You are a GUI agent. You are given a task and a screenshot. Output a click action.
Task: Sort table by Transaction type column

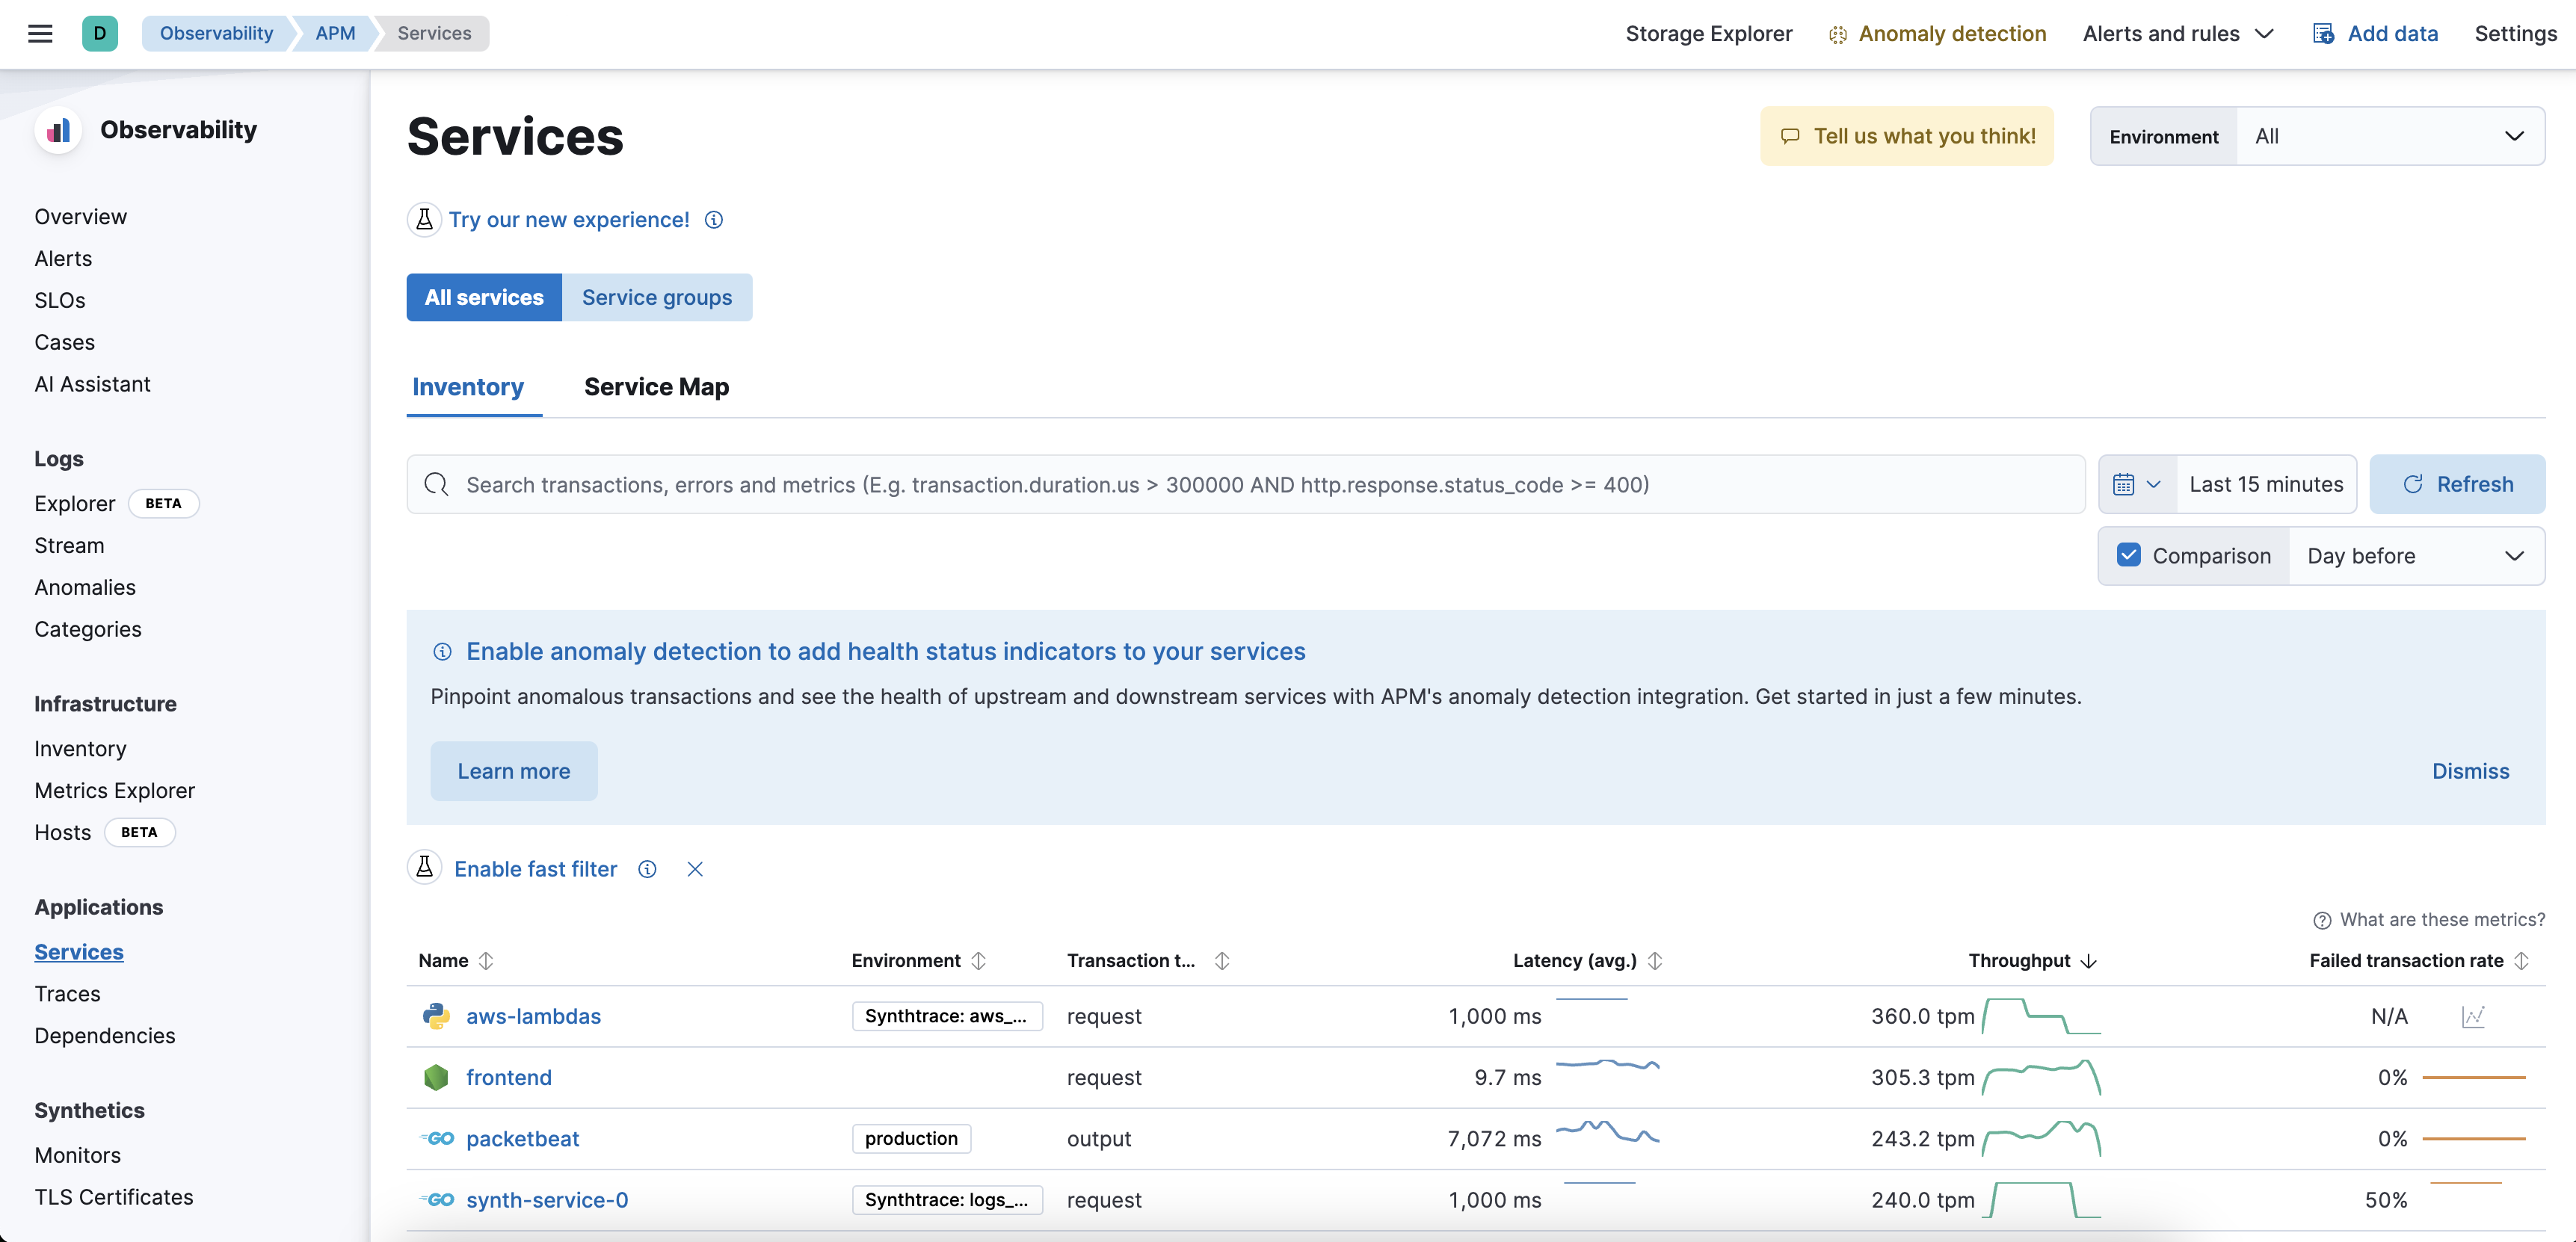pos(1147,960)
